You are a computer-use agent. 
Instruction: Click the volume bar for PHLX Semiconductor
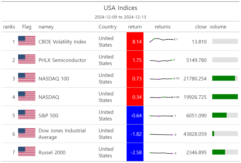pos(225,60)
